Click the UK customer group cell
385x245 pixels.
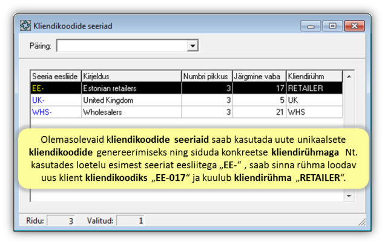pos(314,100)
